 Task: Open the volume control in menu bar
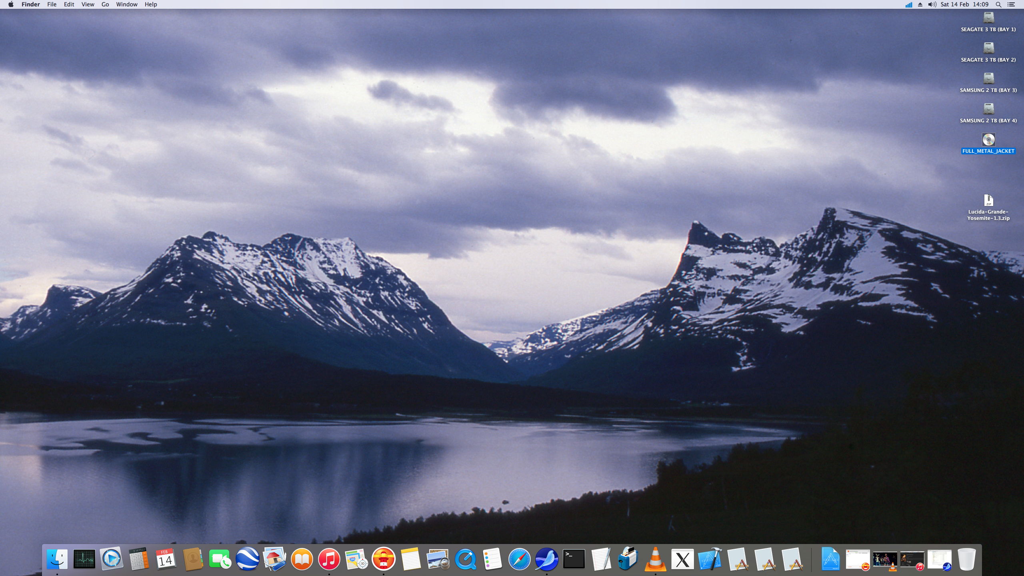(x=932, y=4)
